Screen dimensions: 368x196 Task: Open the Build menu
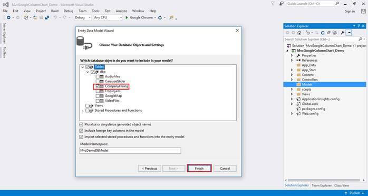[x=55, y=11]
